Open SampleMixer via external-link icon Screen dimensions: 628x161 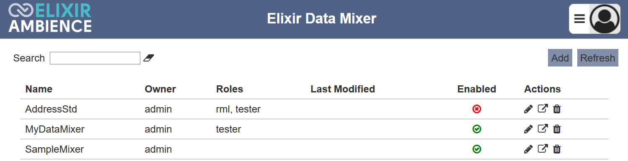[543, 149]
